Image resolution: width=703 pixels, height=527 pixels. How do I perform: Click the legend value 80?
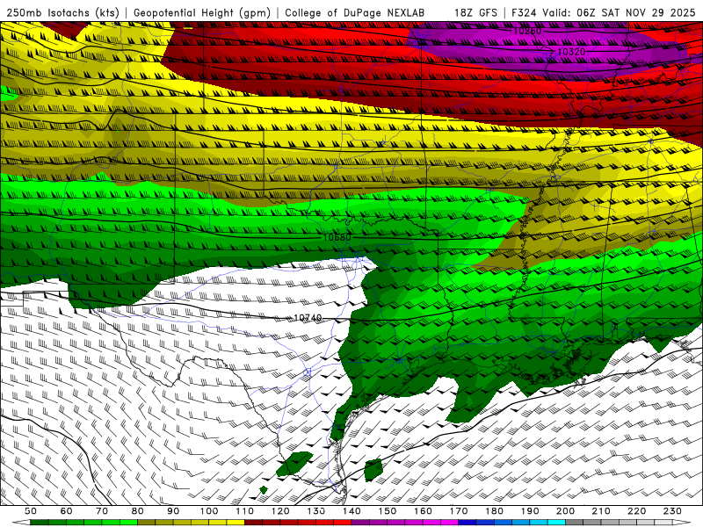point(138,511)
